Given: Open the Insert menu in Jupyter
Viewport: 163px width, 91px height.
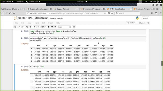Looking at the screenshot, I should [37, 23].
